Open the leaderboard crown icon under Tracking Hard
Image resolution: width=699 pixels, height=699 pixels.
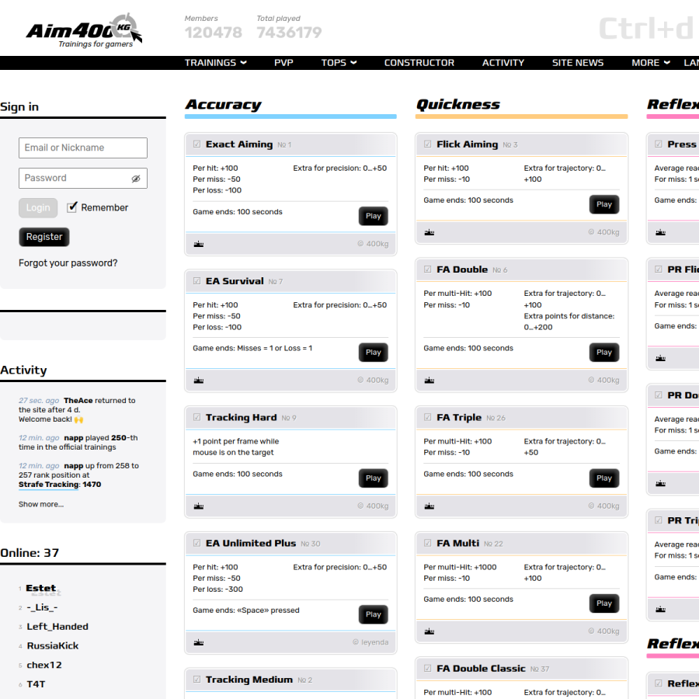click(x=199, y=506)
